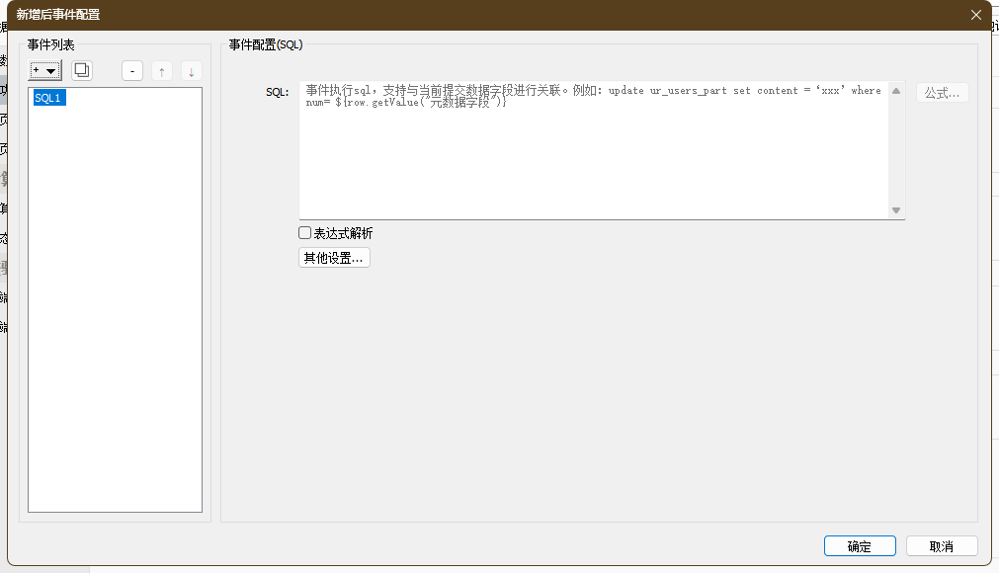999x573 pixels.
Task: Click inside the SQL text area
Action: [593, 158]
